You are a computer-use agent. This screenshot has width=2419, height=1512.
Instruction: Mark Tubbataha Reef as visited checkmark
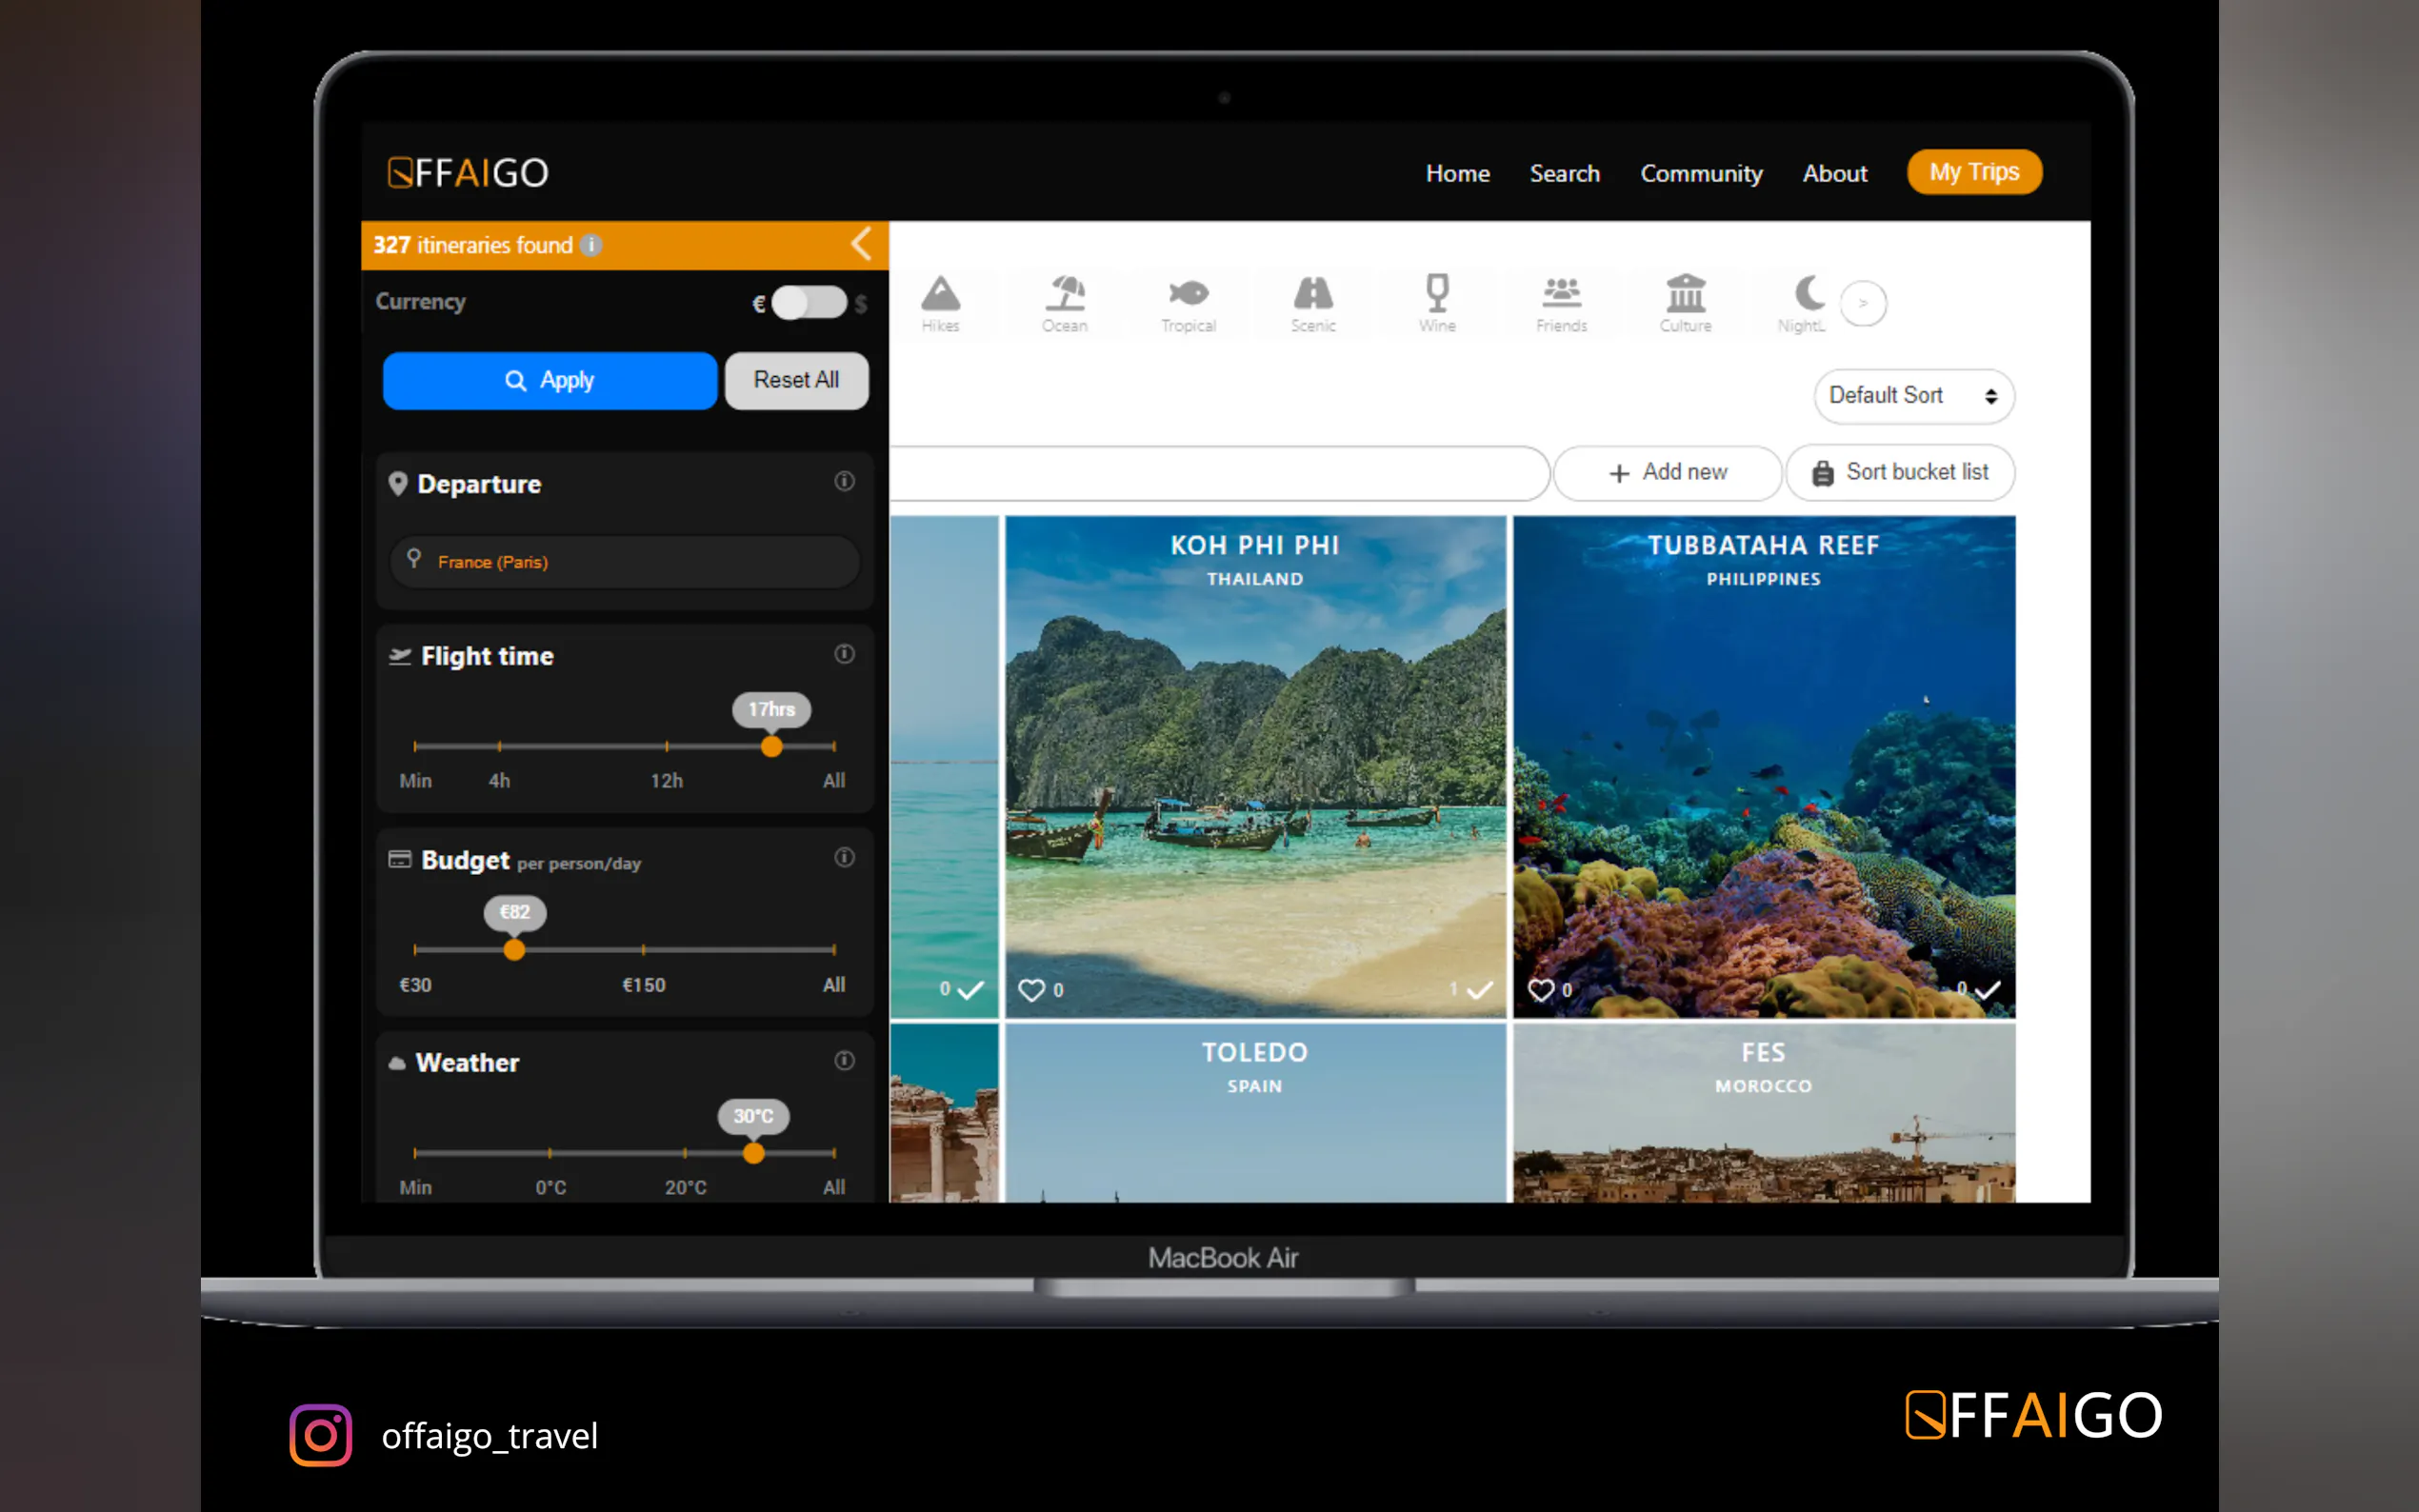[x=1988, y=989]
